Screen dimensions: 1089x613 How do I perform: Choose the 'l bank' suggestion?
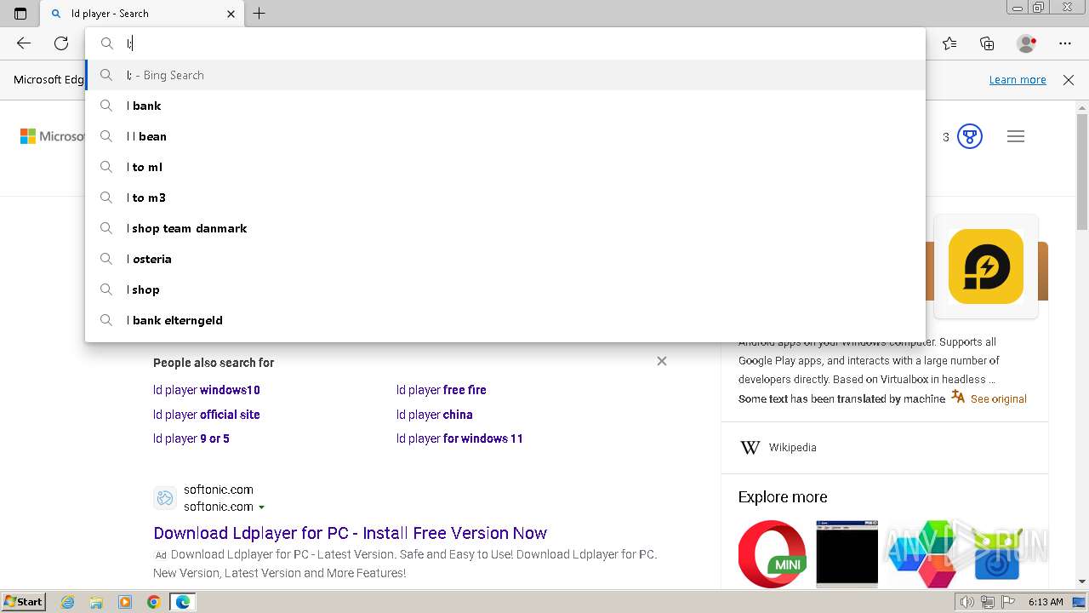click(x=505, y=106)
